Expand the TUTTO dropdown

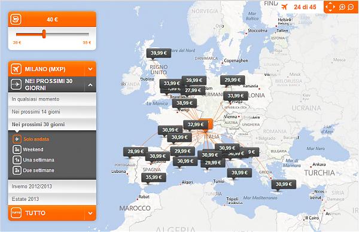click(90, 213)
